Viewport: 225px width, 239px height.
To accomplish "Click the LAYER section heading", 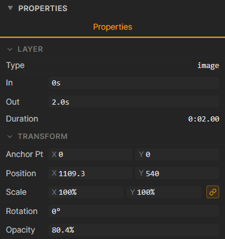I will pyautogui.click(x=30, y=49).
